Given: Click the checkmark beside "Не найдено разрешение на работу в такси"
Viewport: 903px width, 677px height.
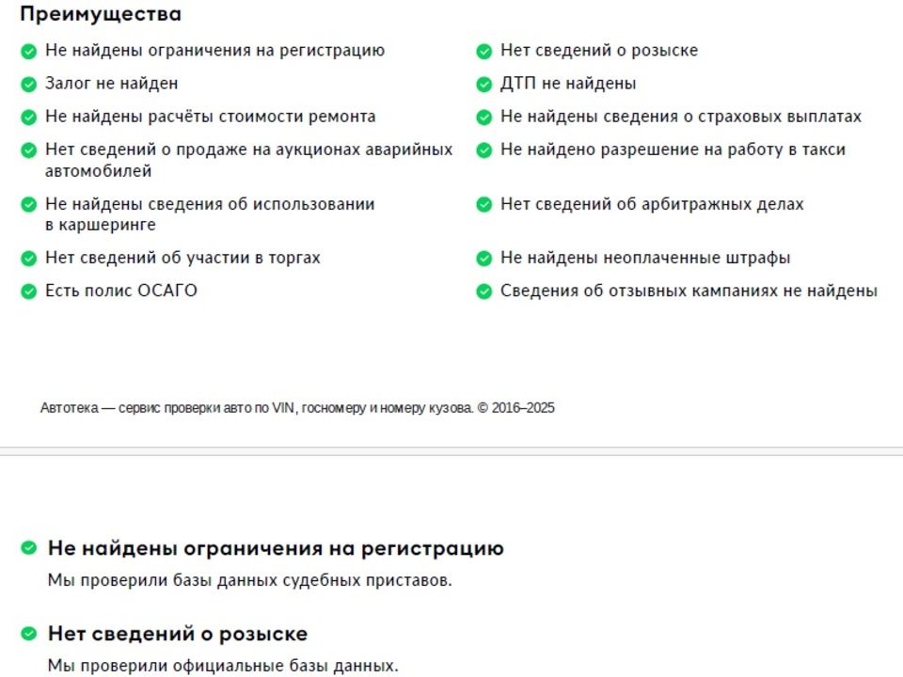Looking at the screenshot, I should click(484, 150).
